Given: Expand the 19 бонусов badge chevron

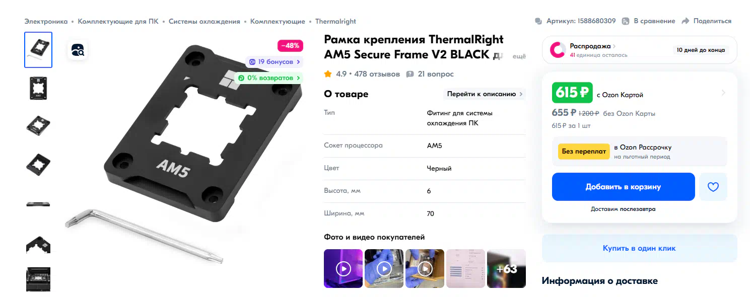Looking at the screenshot, I should 299,62.
